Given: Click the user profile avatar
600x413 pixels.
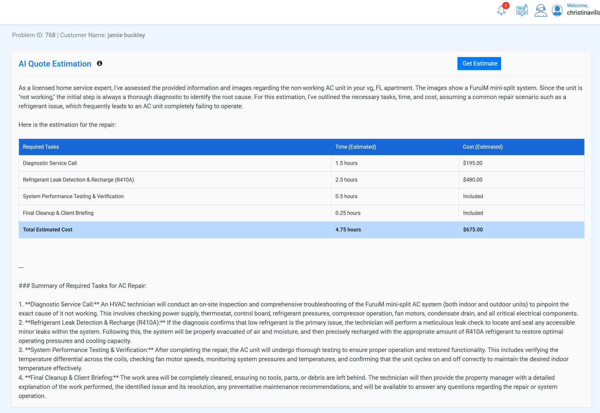Looking at the screenshot, I should pos(557,10).
